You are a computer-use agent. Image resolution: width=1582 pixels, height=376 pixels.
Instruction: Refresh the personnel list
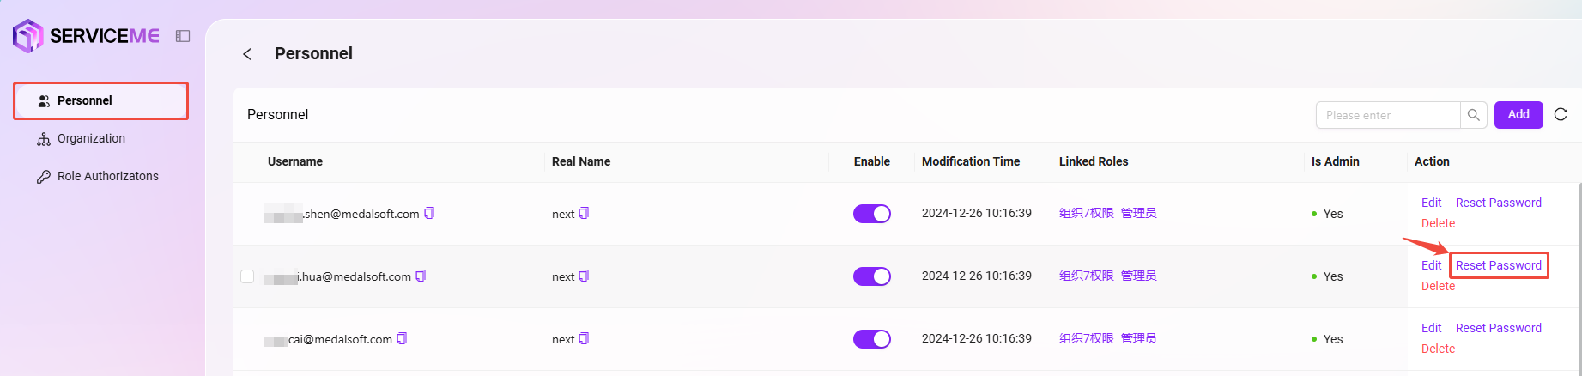1561,114
